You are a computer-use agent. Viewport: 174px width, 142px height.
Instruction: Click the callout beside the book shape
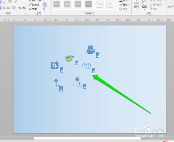coord(94,71)
